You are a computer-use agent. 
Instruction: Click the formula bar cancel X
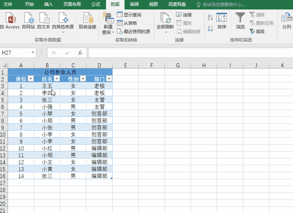54,53
